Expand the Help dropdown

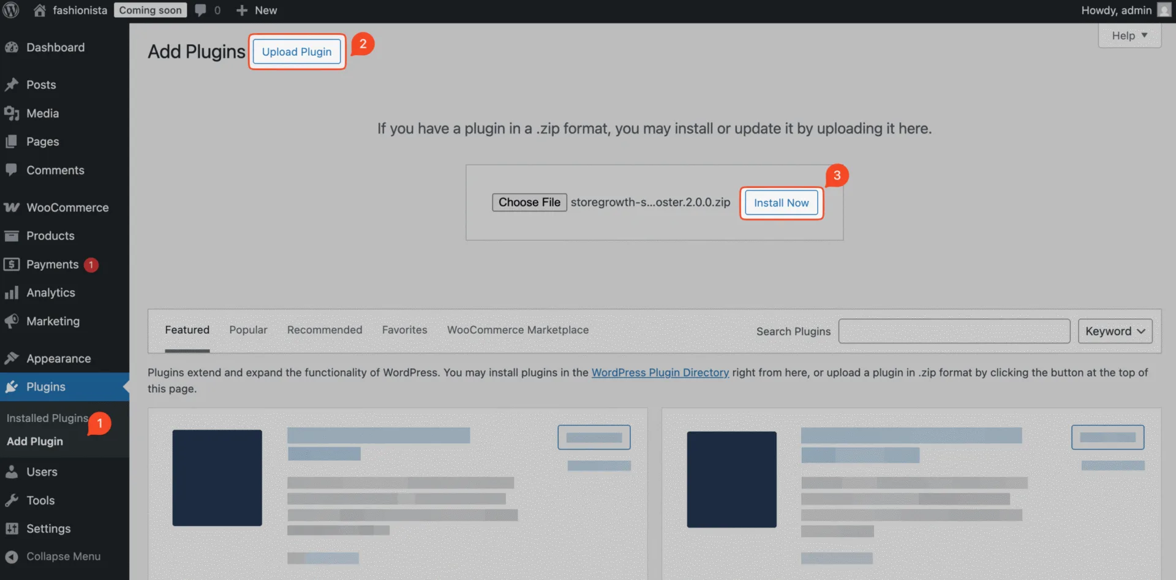tap(1129, 36)
